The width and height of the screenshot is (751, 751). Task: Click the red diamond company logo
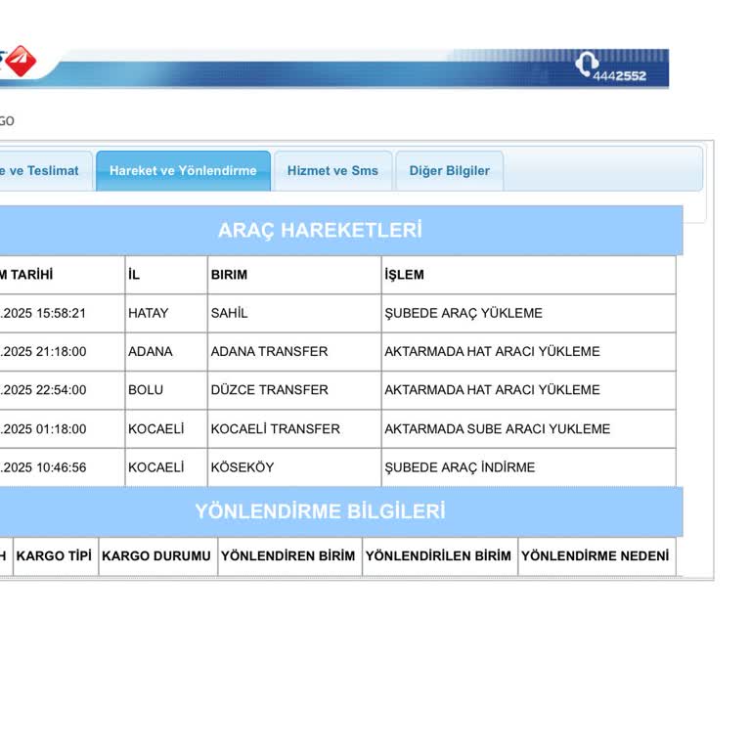(x=21, y=61)
